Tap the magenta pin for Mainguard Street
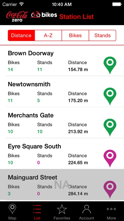 tap(110, 190)
